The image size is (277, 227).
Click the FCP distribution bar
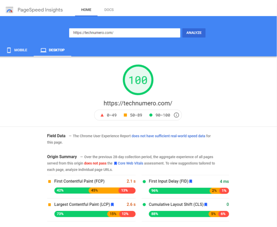95,191
